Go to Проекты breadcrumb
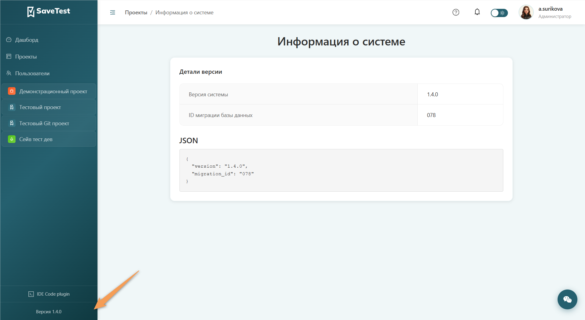The width and height of the screenshot is (585, 320). coord(136,12)
